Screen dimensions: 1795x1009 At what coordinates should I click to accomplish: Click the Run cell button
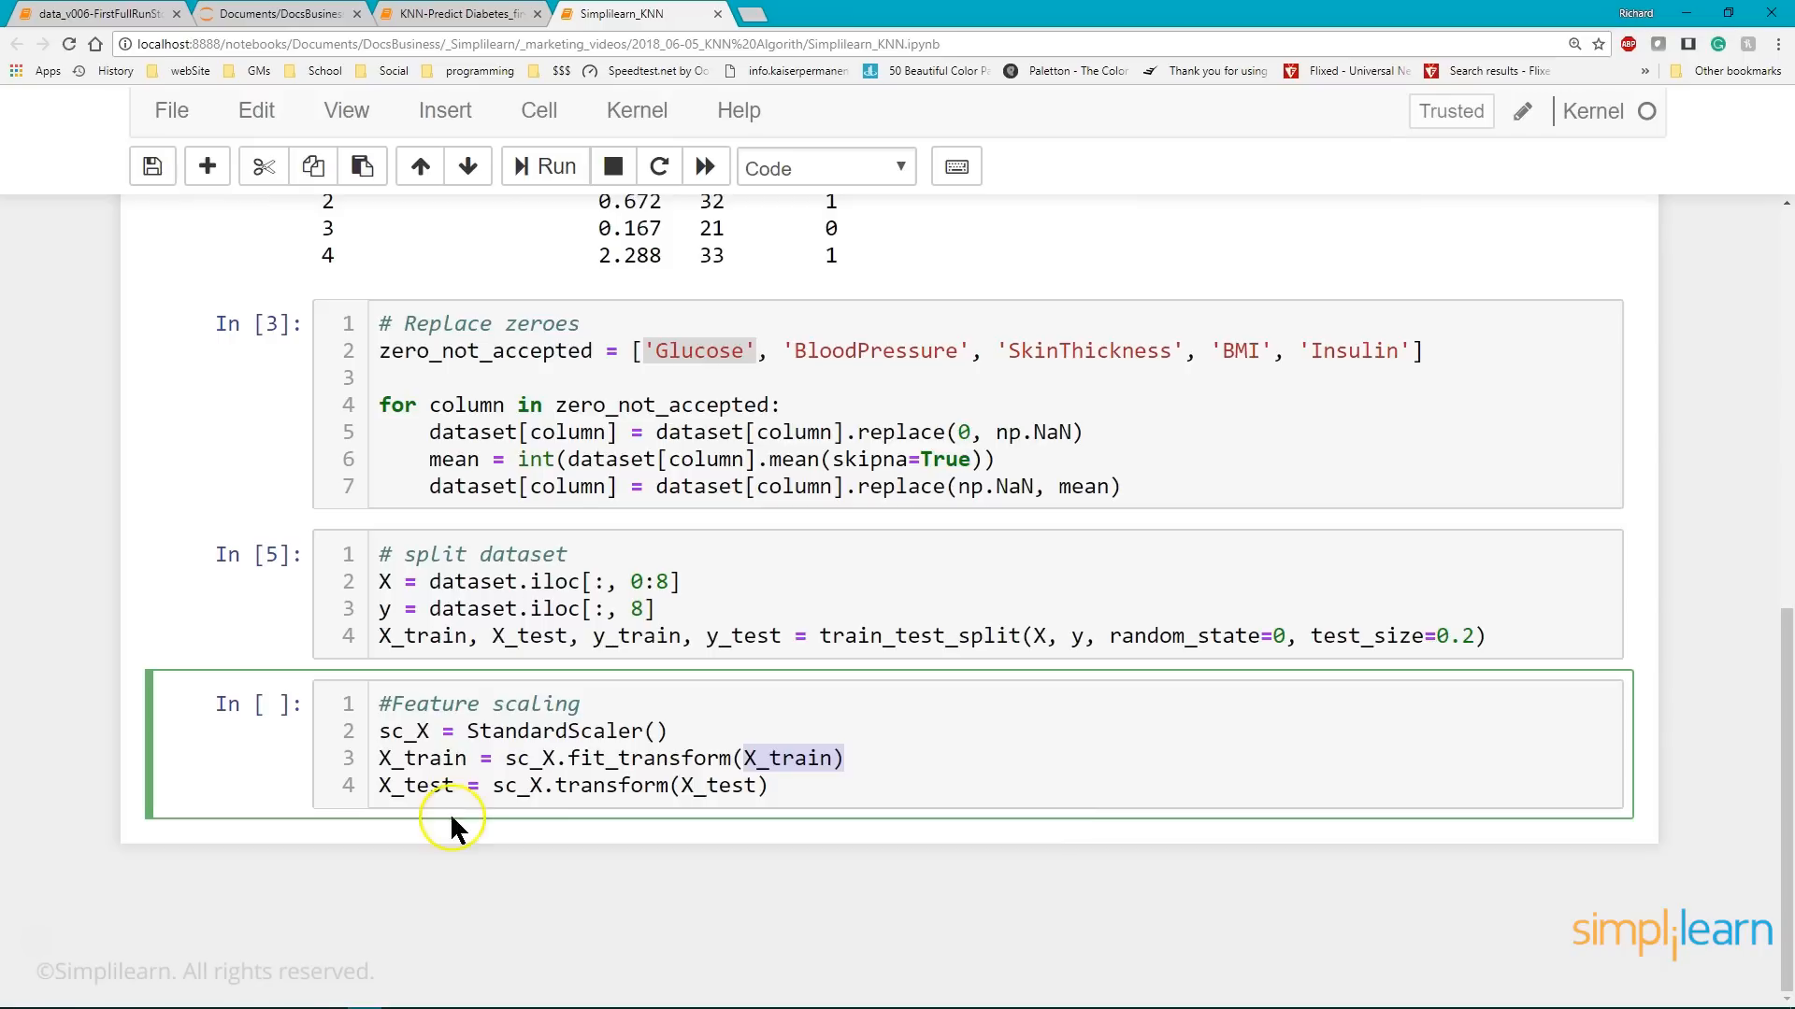542,166
